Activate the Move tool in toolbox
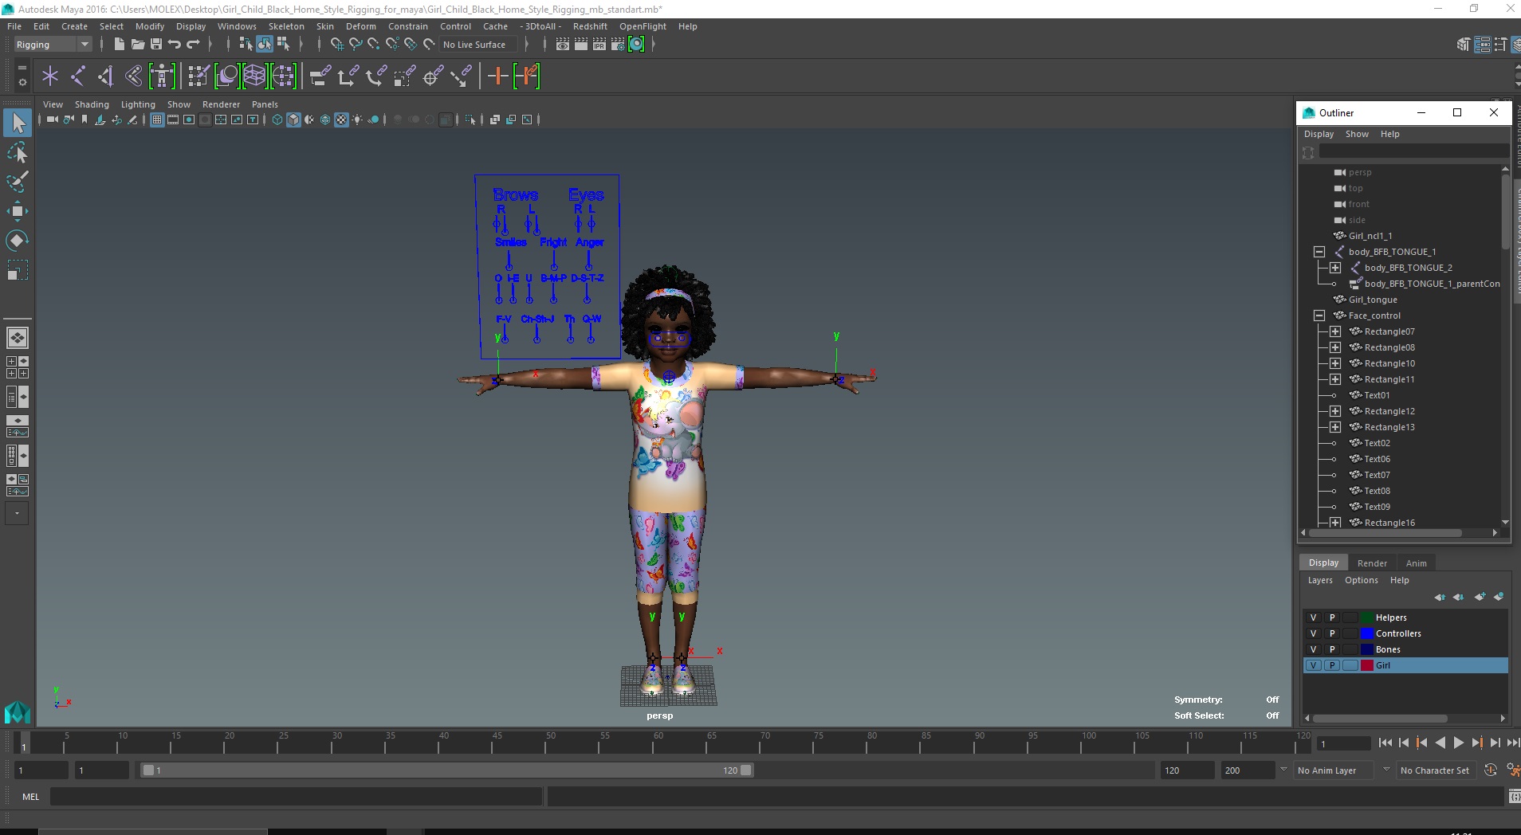The height and width of the screenshot is (835, 1521). [x=18, y=210]
